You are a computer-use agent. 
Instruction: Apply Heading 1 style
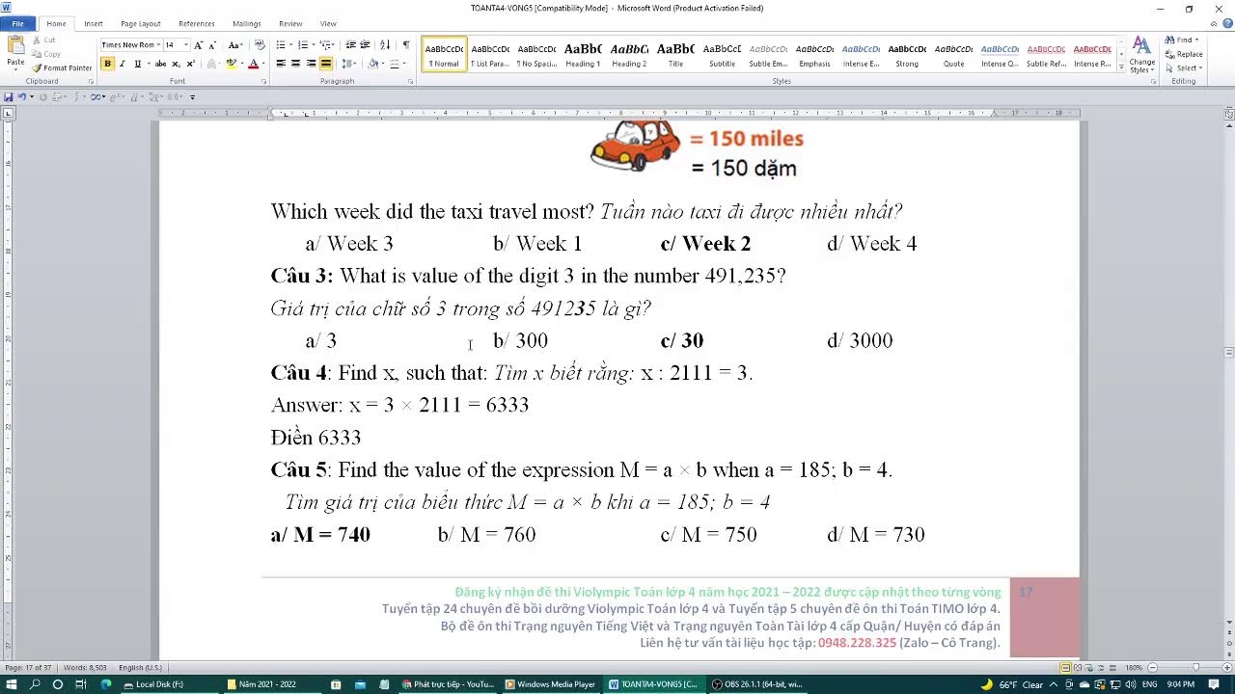click(x=583, y=54)
